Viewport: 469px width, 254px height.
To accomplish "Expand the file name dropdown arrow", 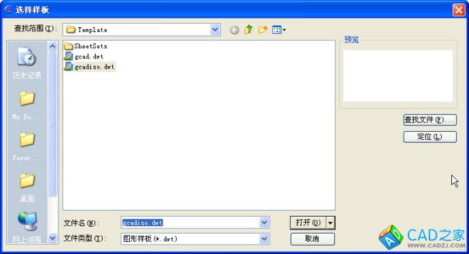I will (x=264, y=222).
